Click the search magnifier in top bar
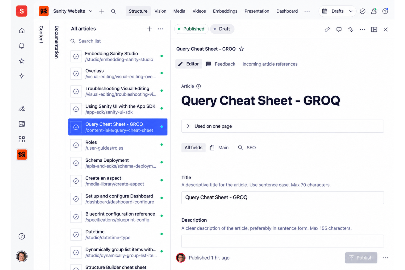The width and height of the screenshot is (405, 270). [x=113, y=11]
